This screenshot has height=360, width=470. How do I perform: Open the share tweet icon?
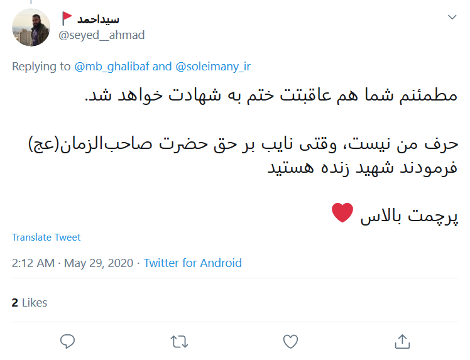[402, 341]
